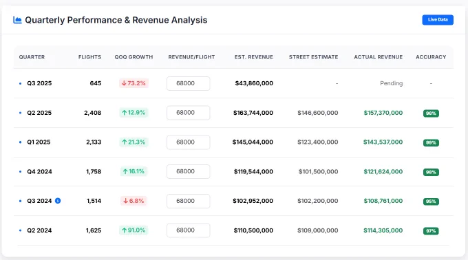This screenshot has height=260, width=468.
Task: Click estimated revenue $119,544,000
Action: tap(253, 171)
